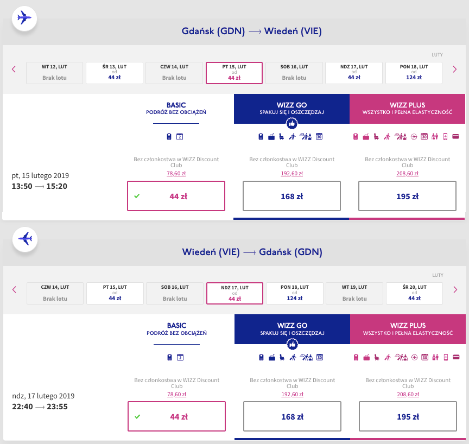Select return WIZZ GO fare 168 zł
Screen dimensions: 469x444
(x=292, y=417)
